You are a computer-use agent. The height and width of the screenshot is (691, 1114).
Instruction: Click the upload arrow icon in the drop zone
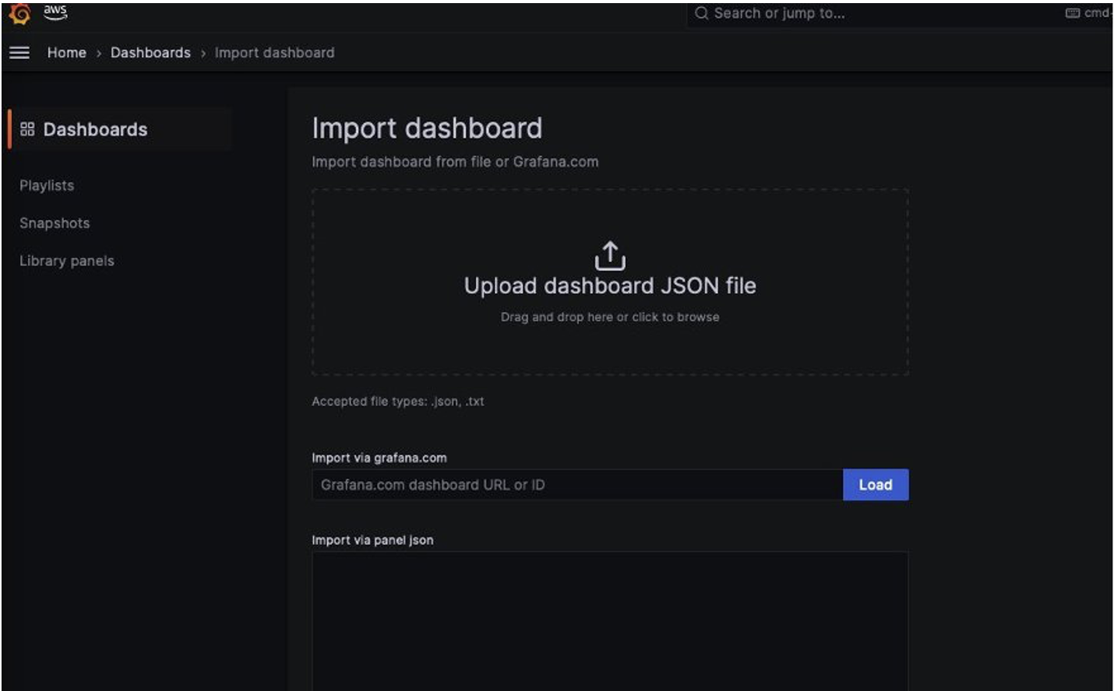[610, 254]
